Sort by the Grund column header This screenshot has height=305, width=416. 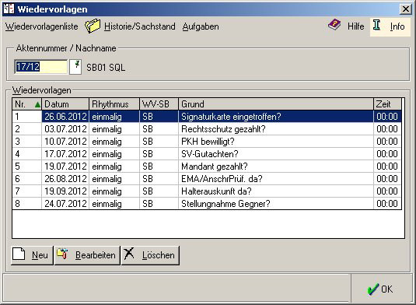click(x=276, y=104)
